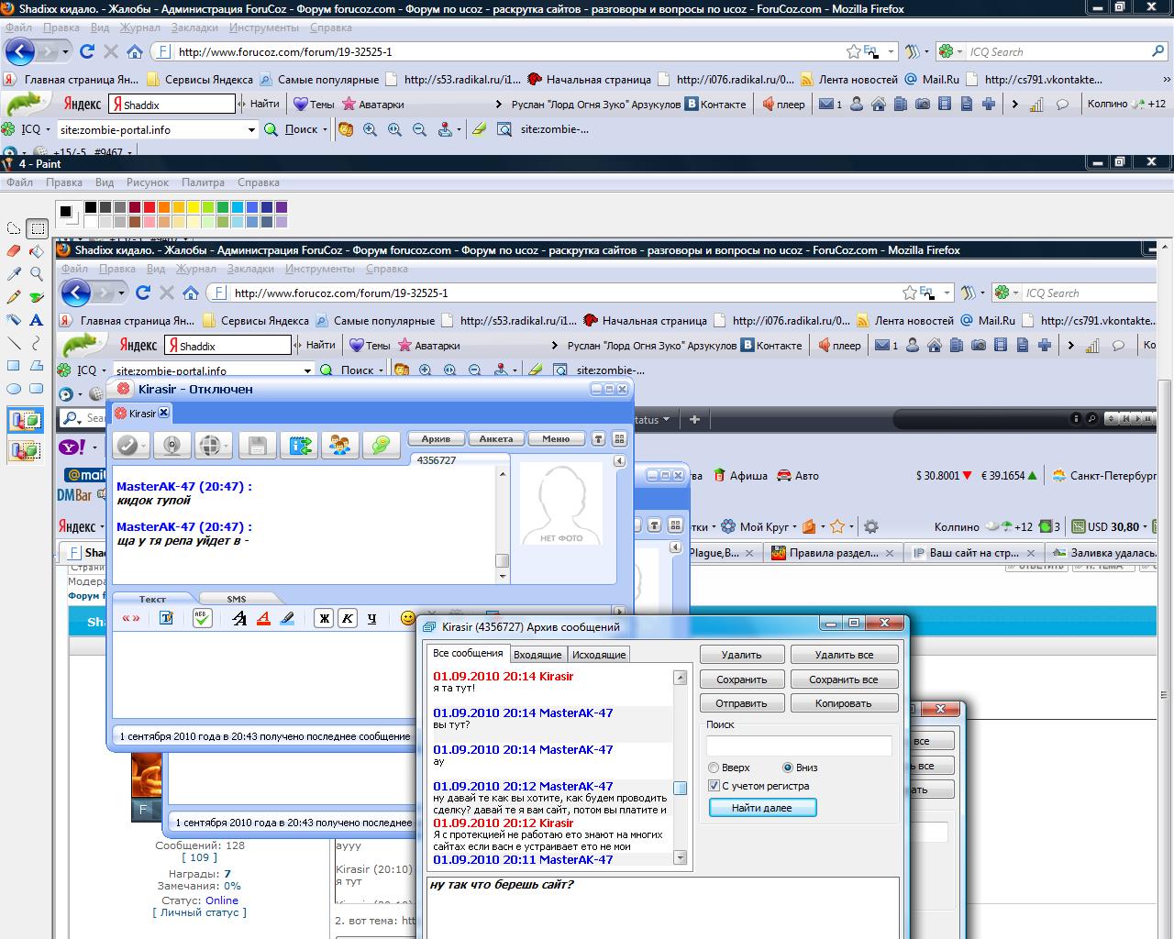The height and width of the screenshot is (939, 1174).
Task: Expand the phone call dropdown in Kirasir chat
Action: pos(144,447)
